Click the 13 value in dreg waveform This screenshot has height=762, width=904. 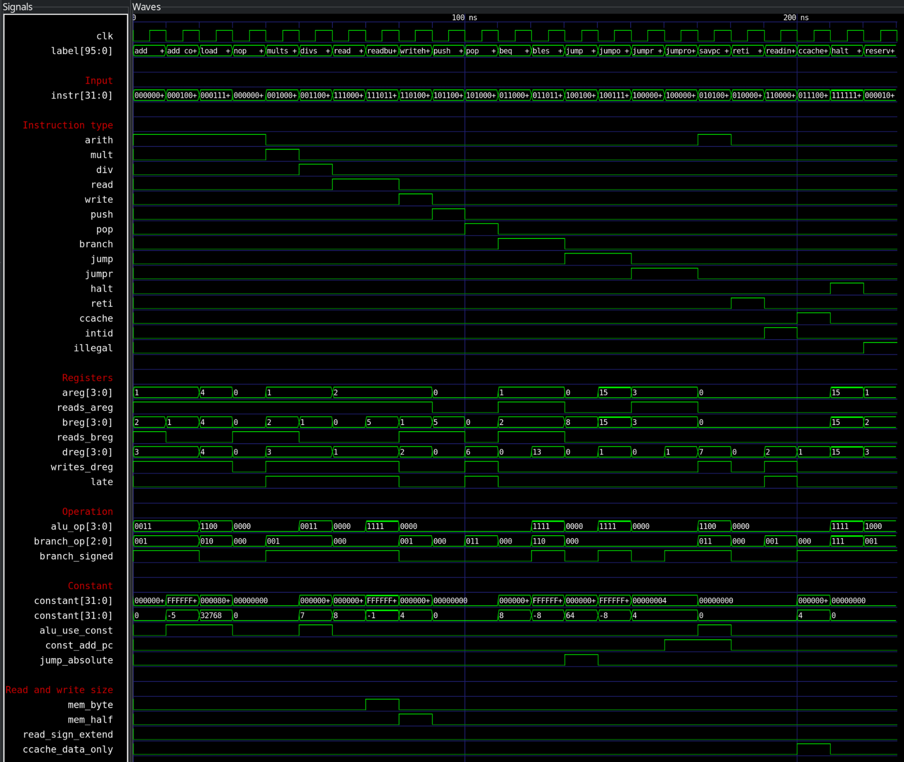click(x=547, y=452)
